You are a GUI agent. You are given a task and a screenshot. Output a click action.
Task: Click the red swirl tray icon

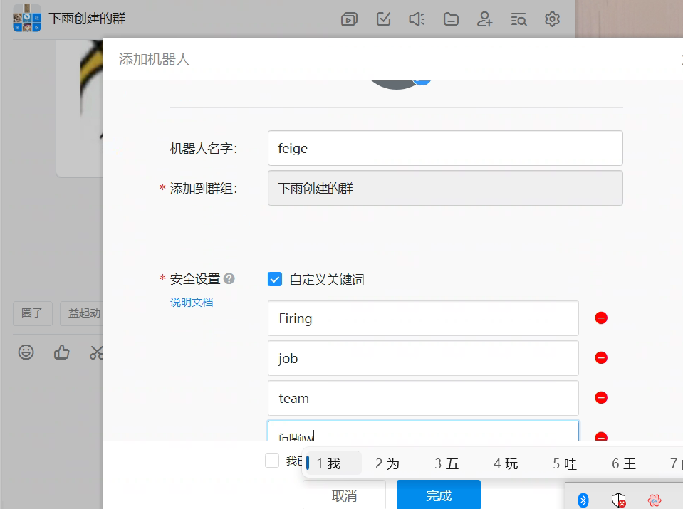tap(655, 500)
